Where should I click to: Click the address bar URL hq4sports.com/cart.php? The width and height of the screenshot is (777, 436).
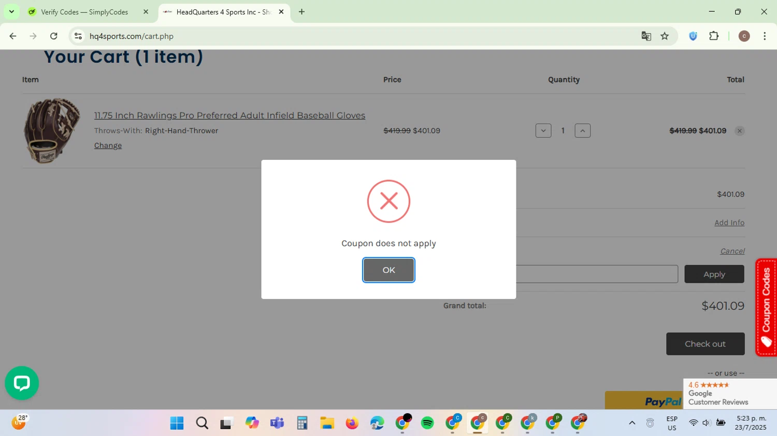click(132, 36)
